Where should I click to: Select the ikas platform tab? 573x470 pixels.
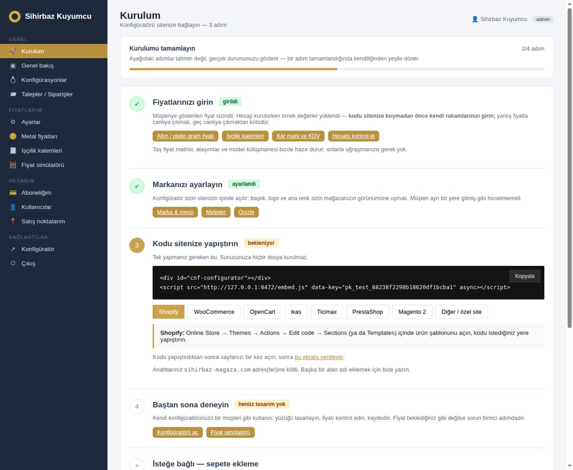pos(296,312)
